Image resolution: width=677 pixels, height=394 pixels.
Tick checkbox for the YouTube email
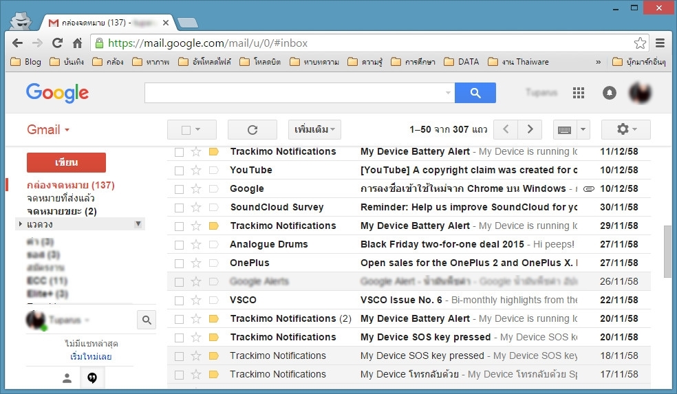click(179, 171)
